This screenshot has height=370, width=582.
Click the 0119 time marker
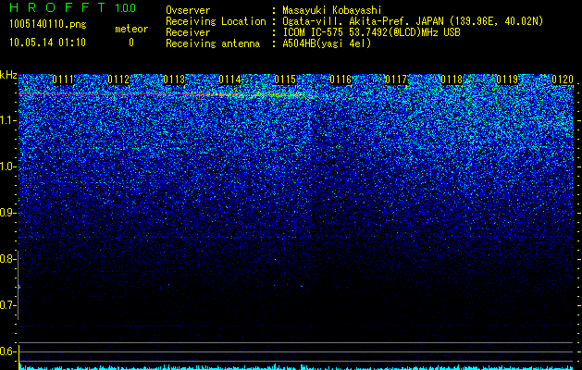click(x=507, y=80)
